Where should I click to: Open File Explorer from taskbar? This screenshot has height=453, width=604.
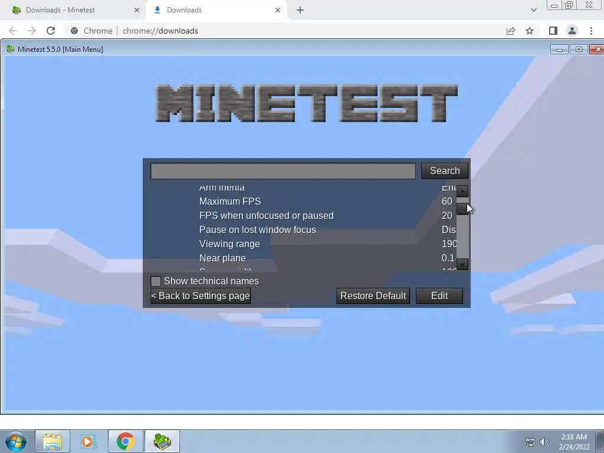pos(52,441)
